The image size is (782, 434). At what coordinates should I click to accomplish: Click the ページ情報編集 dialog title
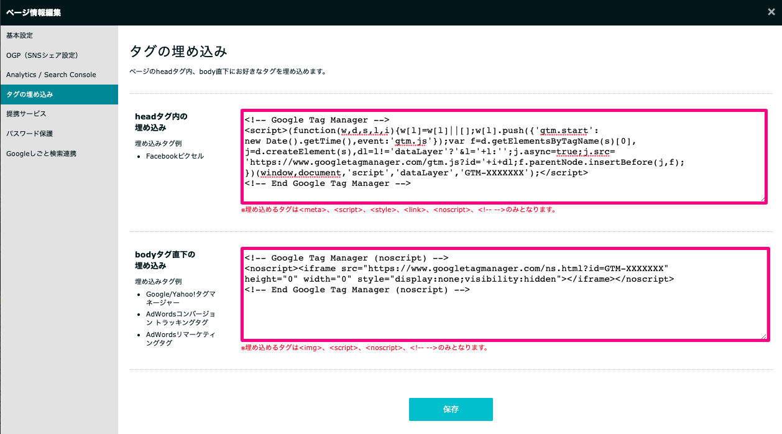click(x=34, y=12)
